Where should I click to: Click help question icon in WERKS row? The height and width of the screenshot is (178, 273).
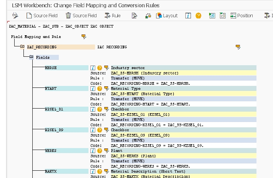pos(100,150)
